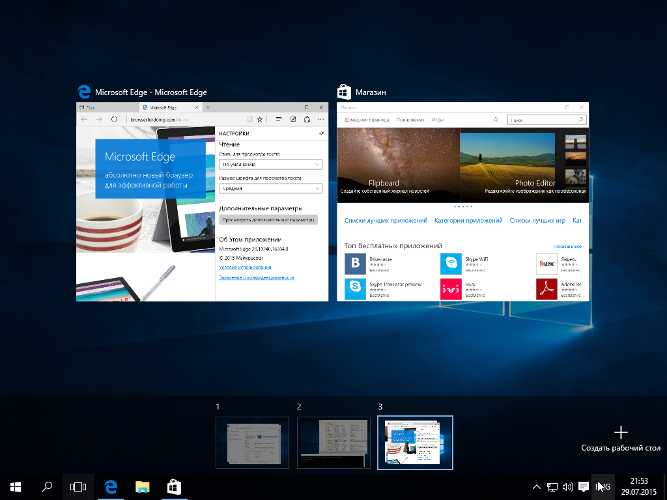Open the More actions ellipsis in Edge
Screen dimensions: 667x500
click(x=320, y=120)
